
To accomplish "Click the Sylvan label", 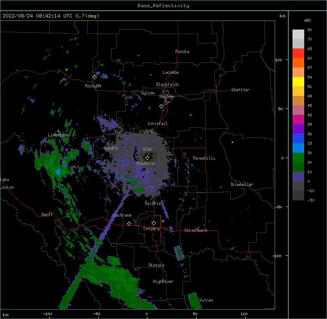I will [148, 93].
